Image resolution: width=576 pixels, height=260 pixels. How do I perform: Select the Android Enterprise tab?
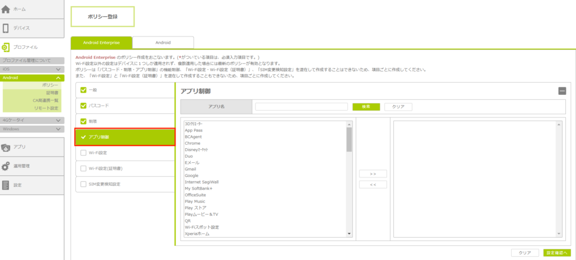click(101, 42)
